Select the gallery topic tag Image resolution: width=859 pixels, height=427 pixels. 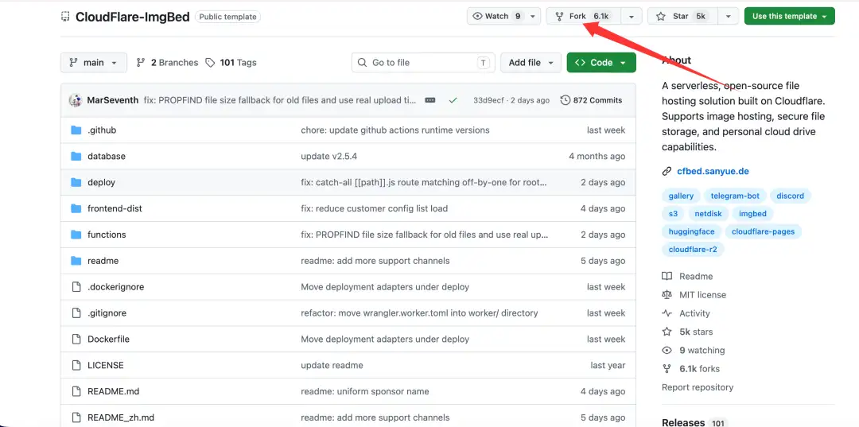681,196
